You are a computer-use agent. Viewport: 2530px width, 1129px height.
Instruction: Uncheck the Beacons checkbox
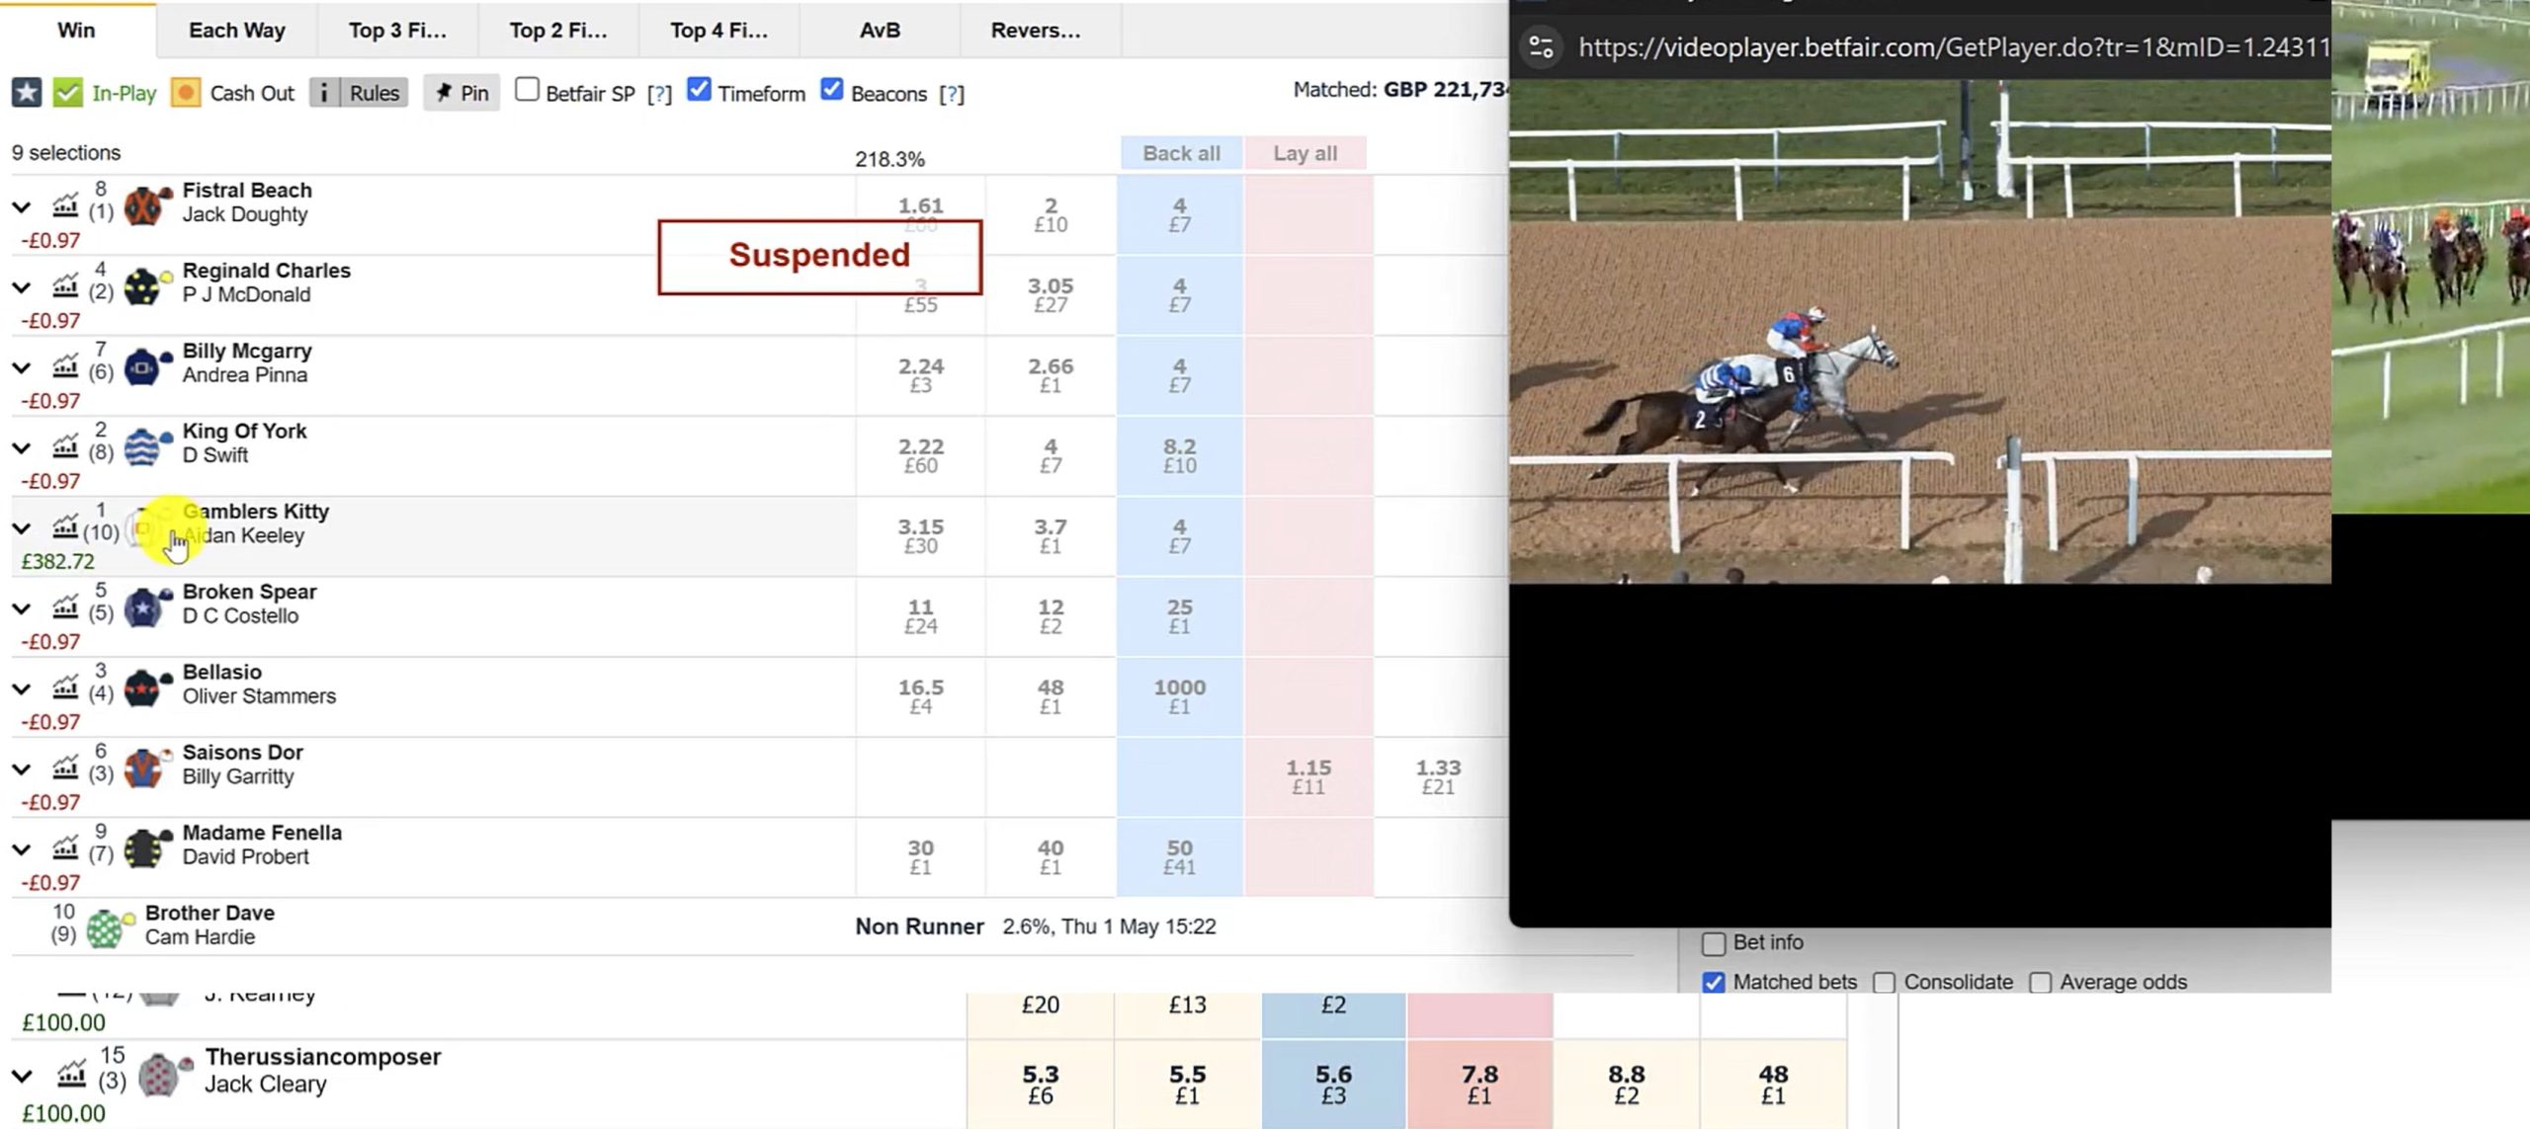(x=832, y=90)
